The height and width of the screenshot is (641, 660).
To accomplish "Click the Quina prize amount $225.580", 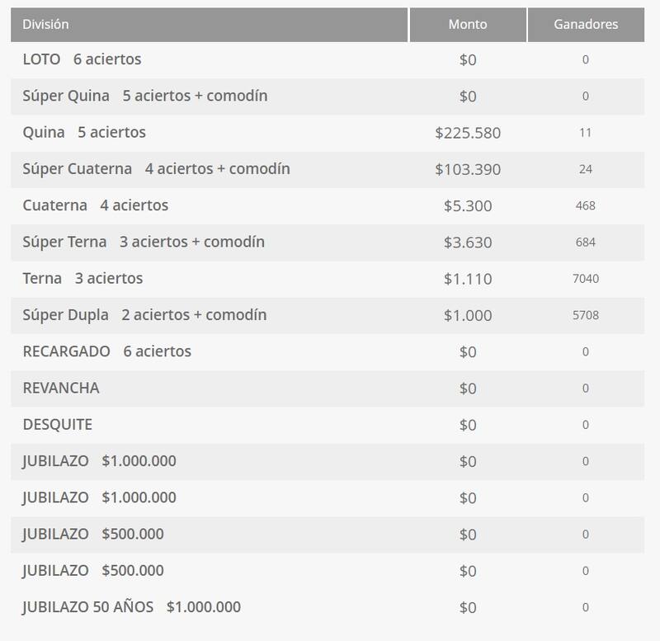I will coord(468,133).
